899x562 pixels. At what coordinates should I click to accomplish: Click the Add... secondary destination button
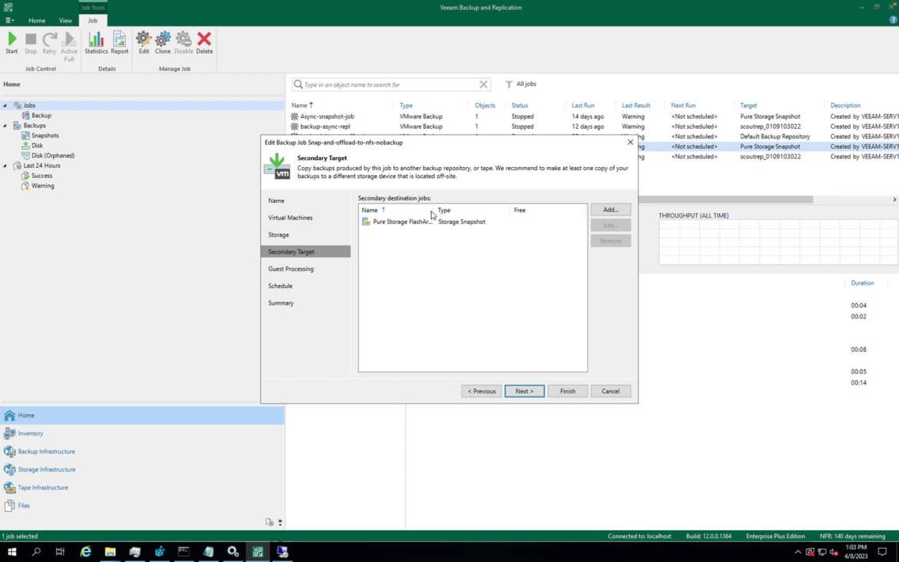(x=610, y=210)
